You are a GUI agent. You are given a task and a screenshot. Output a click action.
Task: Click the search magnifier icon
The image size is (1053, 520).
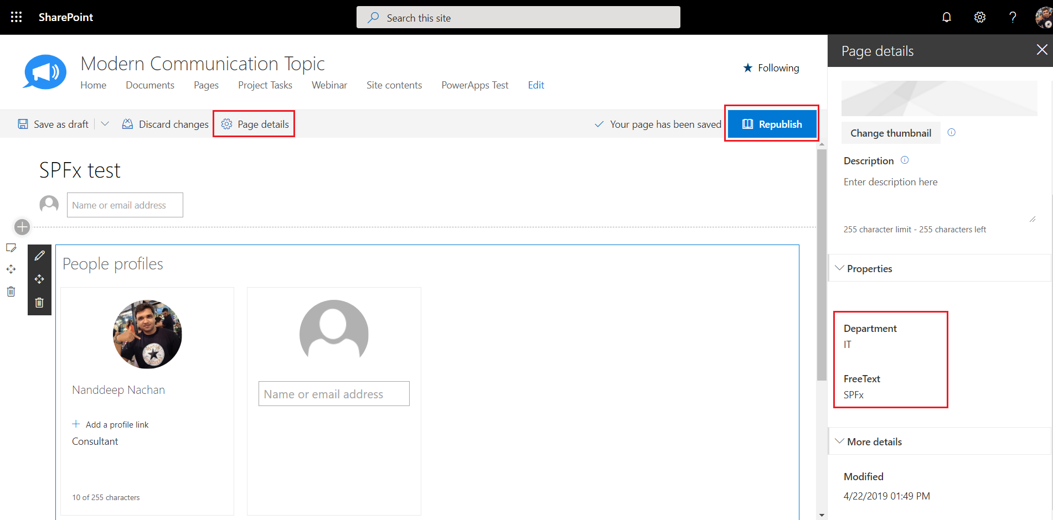pyautogui.click(x=374, y=18)
